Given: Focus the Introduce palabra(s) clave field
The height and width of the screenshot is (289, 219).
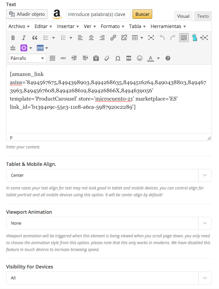Looking at the screenshot, I should 98,14.
